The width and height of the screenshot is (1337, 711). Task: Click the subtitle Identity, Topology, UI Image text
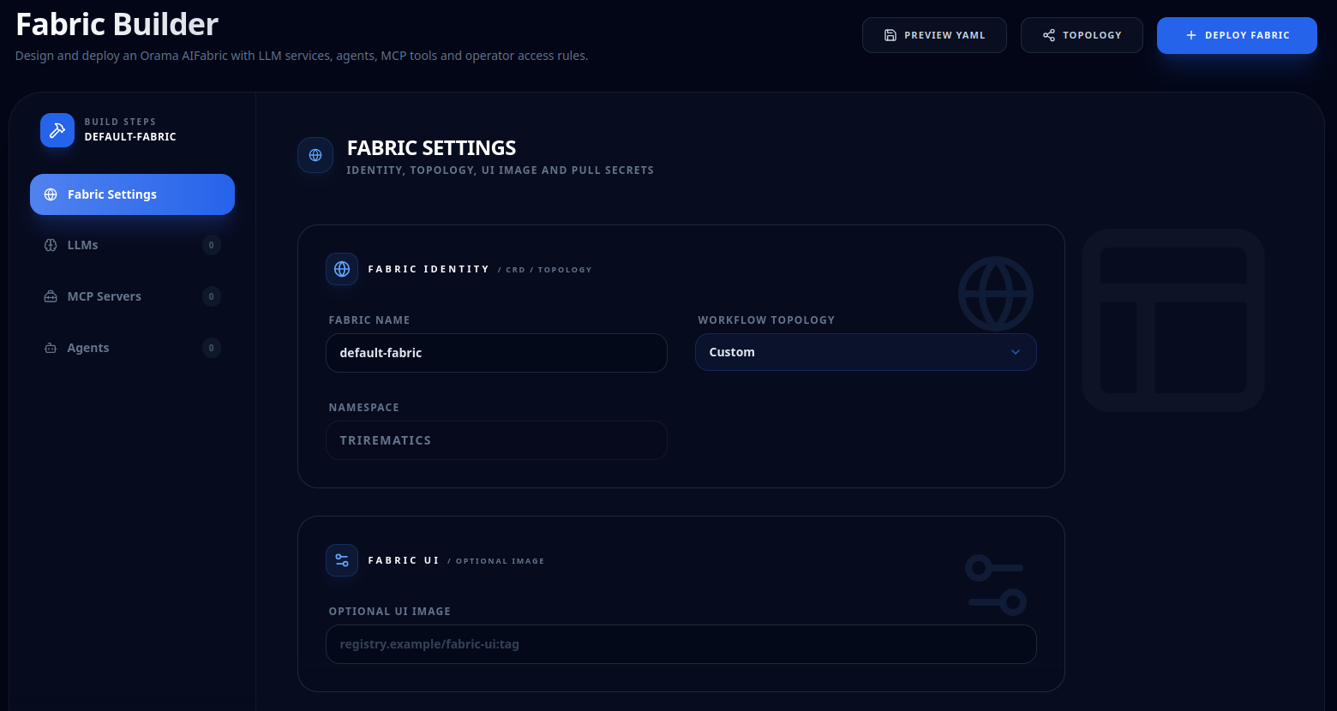[x=500, y=170]
